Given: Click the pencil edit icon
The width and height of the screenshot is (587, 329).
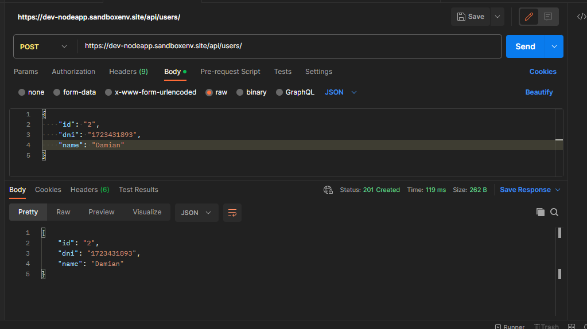Looking at the screenshot, I should coord(528,17).
